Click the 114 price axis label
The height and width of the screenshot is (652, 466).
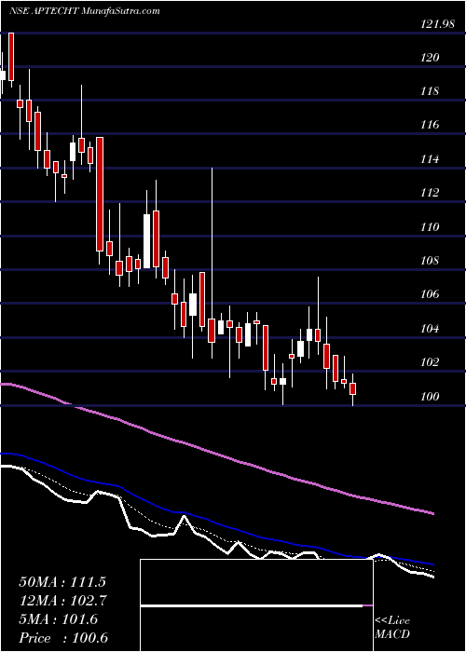430,159
